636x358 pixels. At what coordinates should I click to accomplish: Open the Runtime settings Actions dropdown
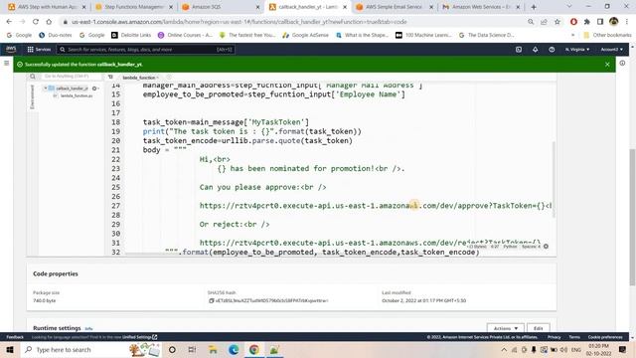coord(506,328)
